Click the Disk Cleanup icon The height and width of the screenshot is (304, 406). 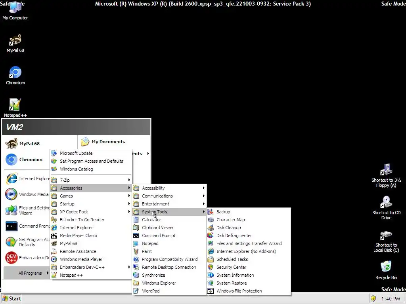tap(211, 228)
